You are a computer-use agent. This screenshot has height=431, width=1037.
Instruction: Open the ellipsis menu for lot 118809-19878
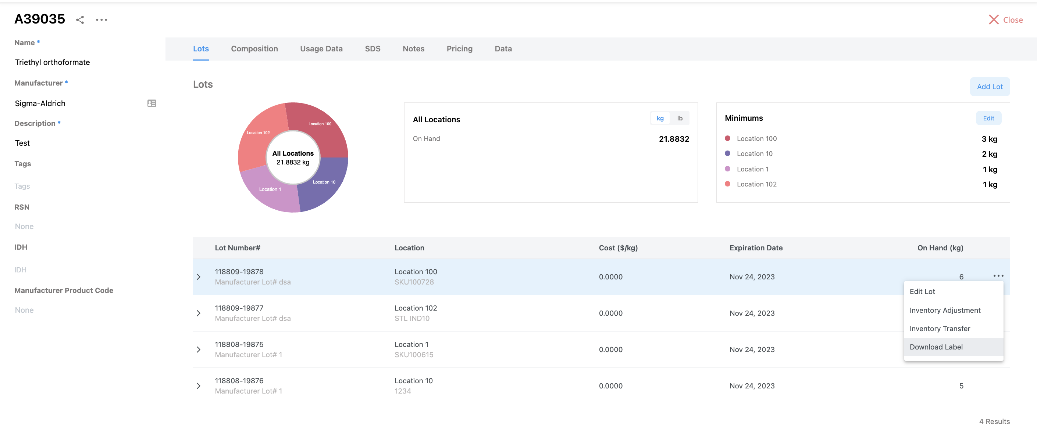[x=998, y=276]
